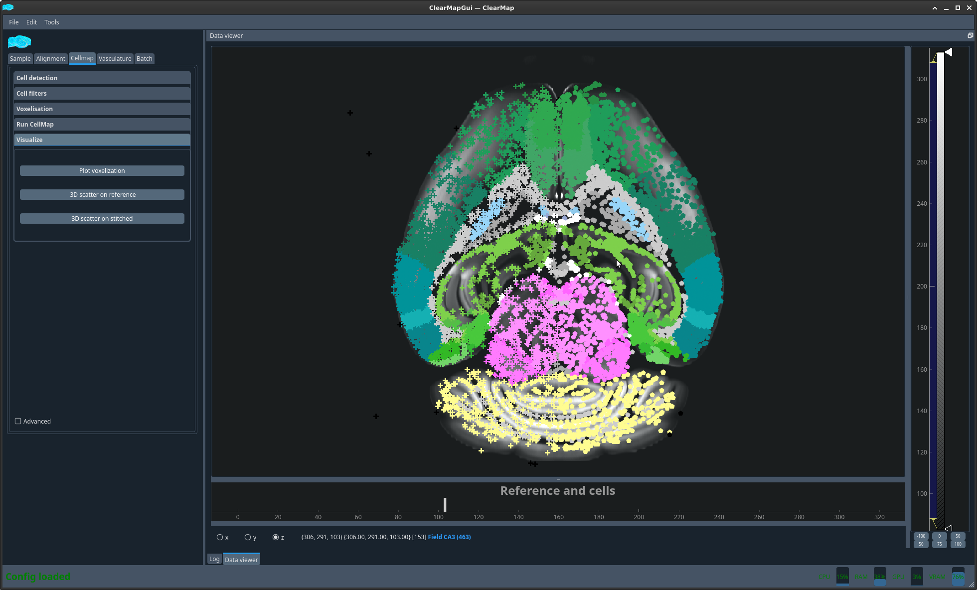Expand the Cell detection section
This screenshot has width=977, height=590.
click(x=102, y=78)
